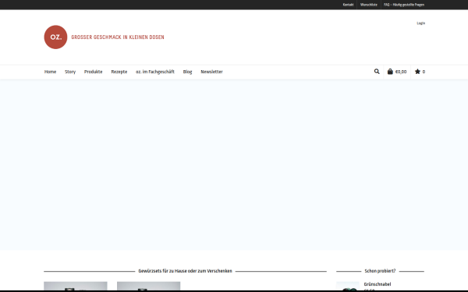Click the €0,00 cart total

click(401, 72)
